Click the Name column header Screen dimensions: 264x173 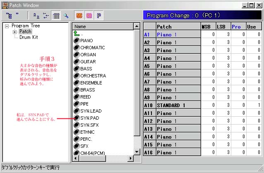click(102, 26)
